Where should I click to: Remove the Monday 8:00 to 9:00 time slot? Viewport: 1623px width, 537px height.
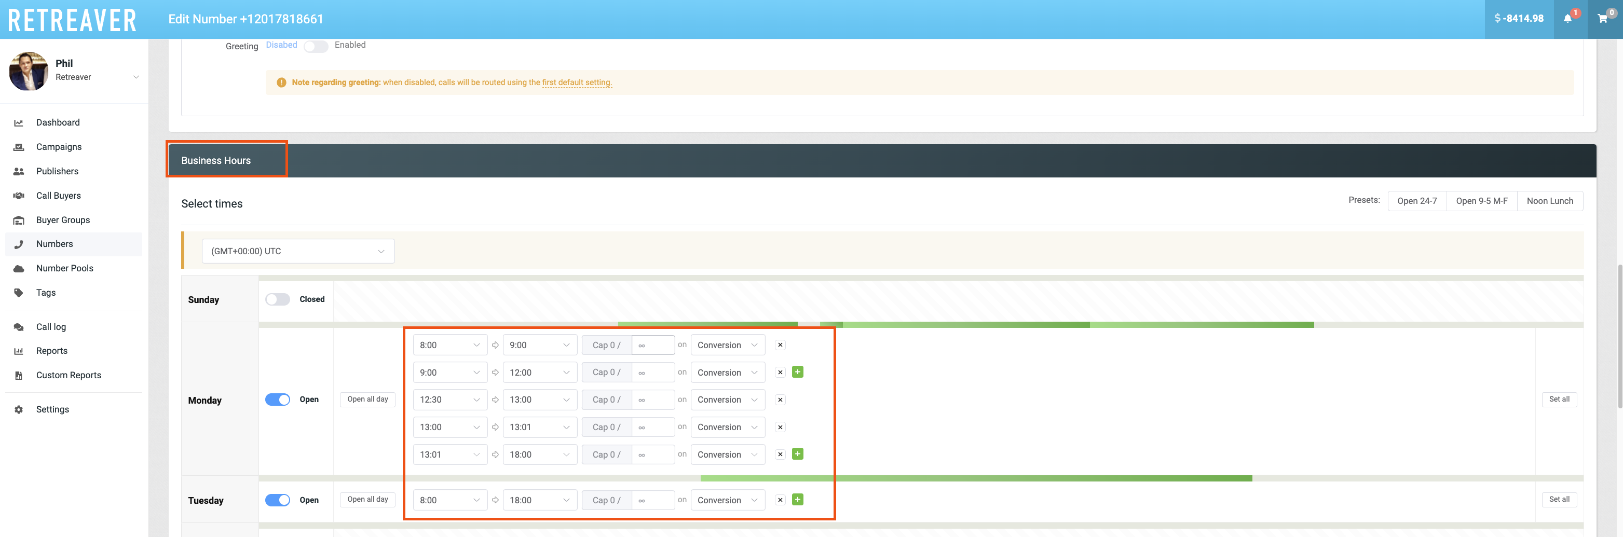[x=780, y=345]
